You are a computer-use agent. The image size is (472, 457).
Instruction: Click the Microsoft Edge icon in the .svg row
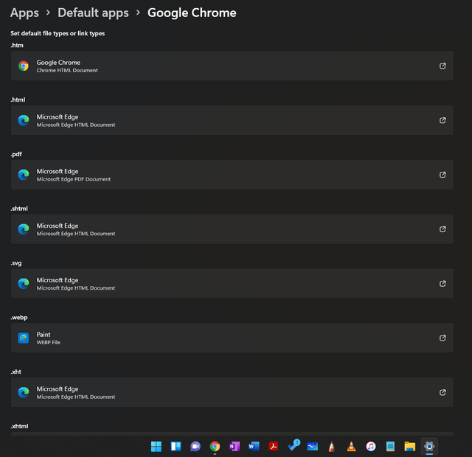[24, 283]
